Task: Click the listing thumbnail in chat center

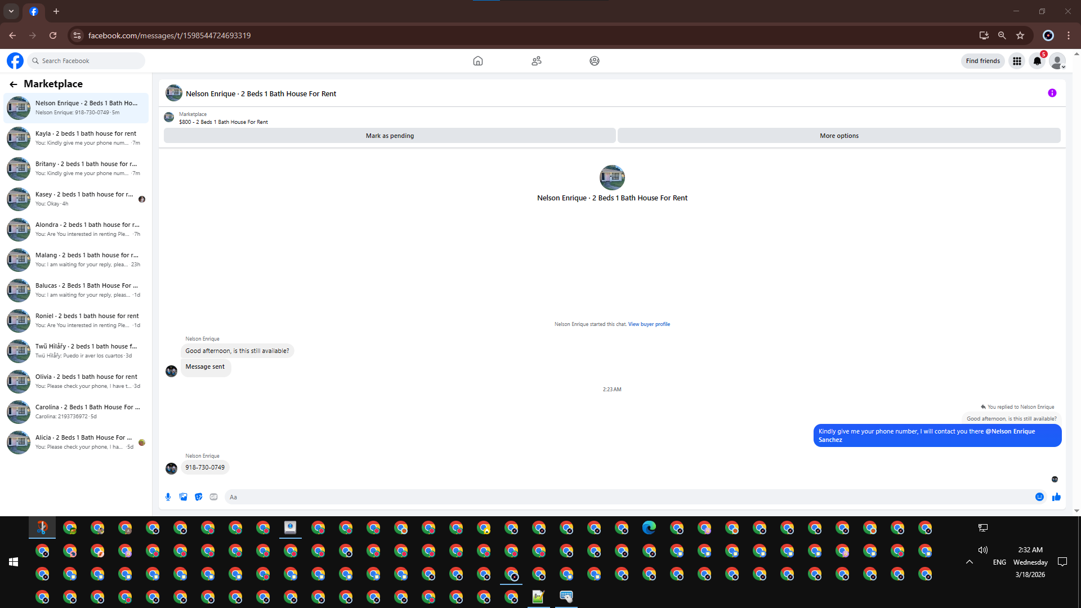Action: click(612, 177)
